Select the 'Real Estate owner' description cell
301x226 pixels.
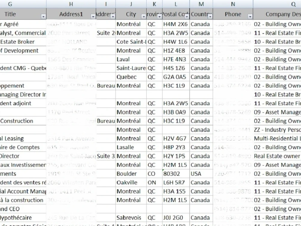277,156
